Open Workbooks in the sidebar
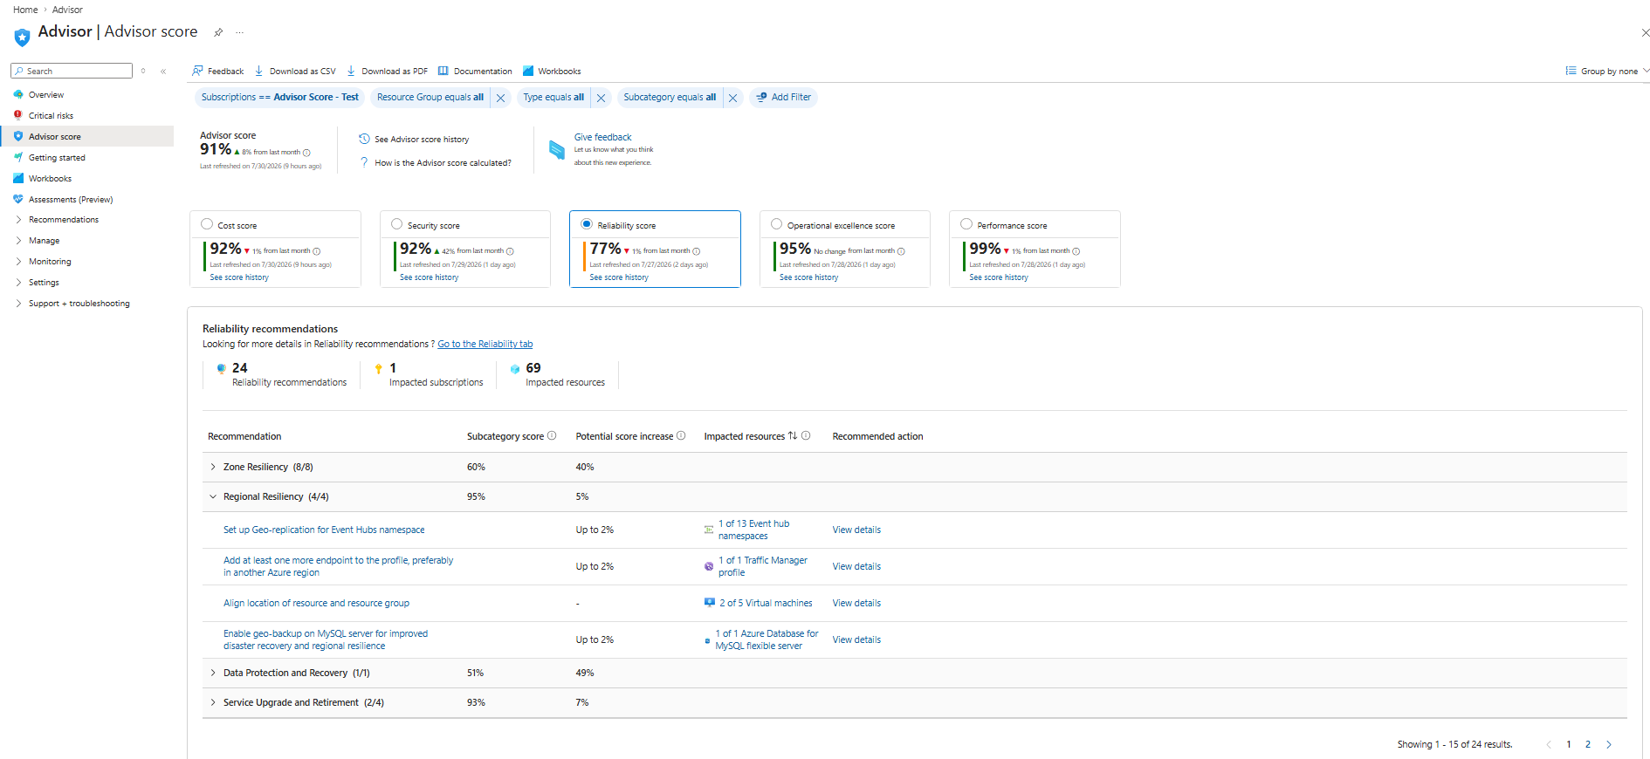Viewport: 1650px width, 759px height. [50, 179]
